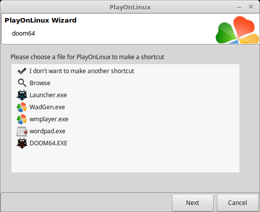260x212 pixels.
Task: Click the Cancel button
Action: [x=237, y=202]
